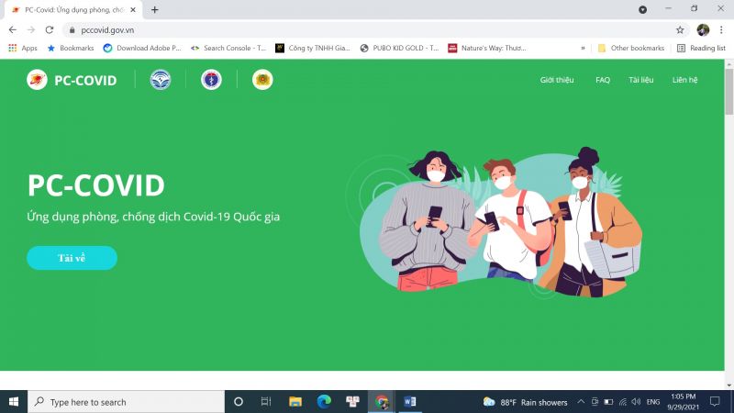Open the Chrome profile avatar
This screenshot has width=734, height=413.
703,30
